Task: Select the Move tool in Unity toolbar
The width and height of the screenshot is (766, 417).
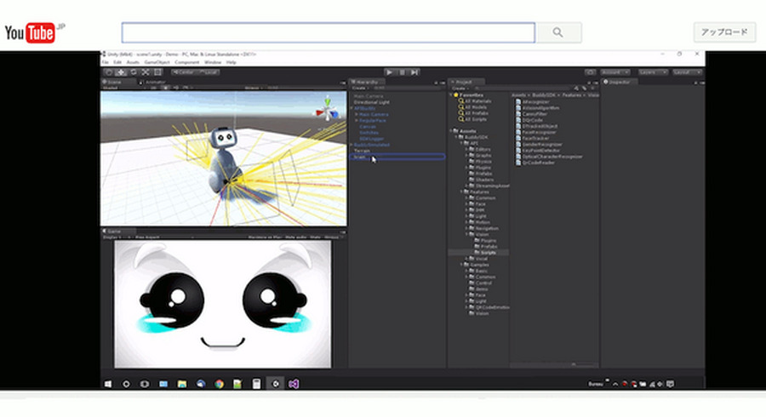Action: point(120,72)
